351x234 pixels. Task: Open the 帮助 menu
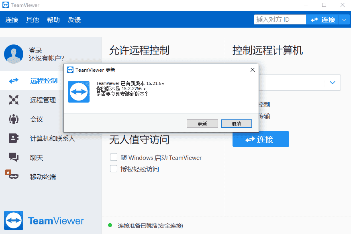point(53,20)
